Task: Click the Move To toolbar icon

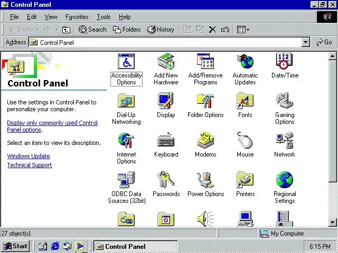Action: pyautogui.click(x=187, y=30)
